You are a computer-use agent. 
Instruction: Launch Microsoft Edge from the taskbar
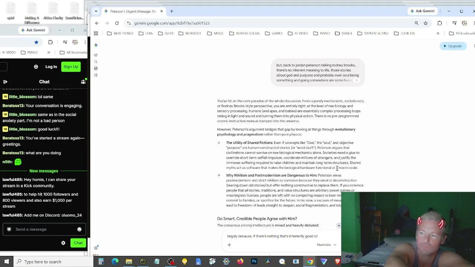(x=115, y=262)
